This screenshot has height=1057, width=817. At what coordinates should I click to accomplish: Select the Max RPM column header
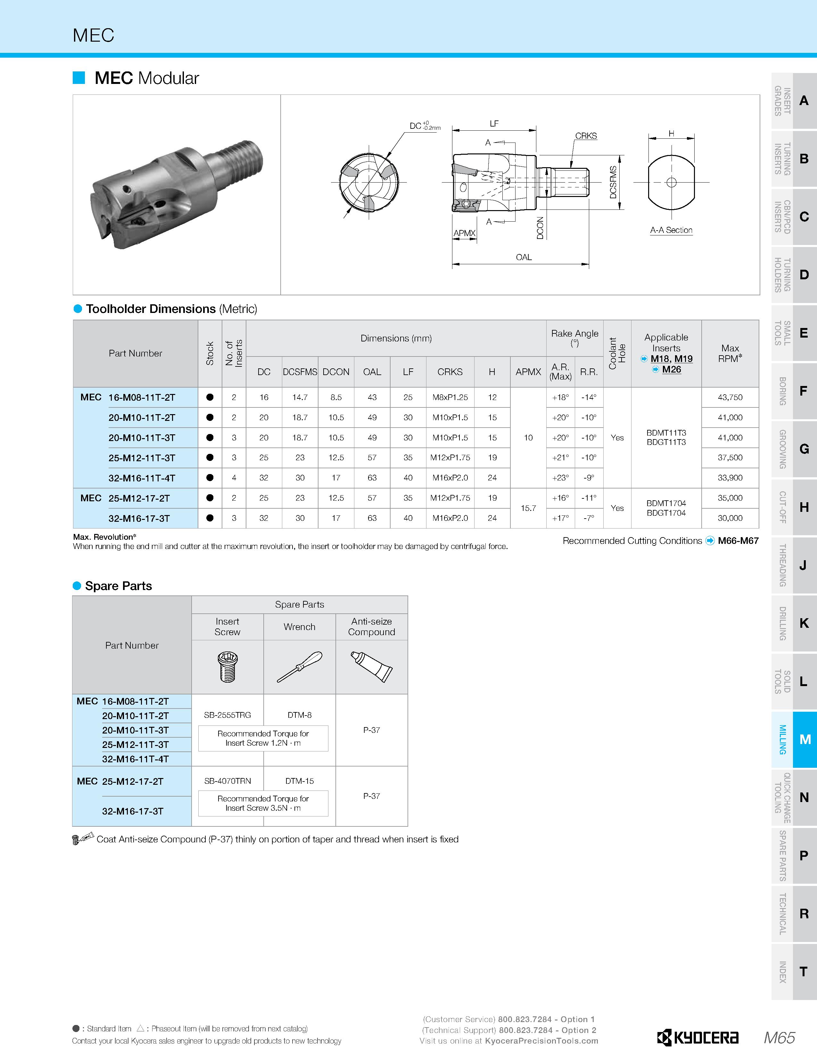pos(730,353)
